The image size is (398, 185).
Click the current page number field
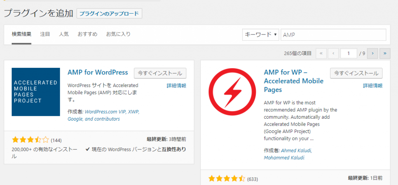click(x=349, y=54)
